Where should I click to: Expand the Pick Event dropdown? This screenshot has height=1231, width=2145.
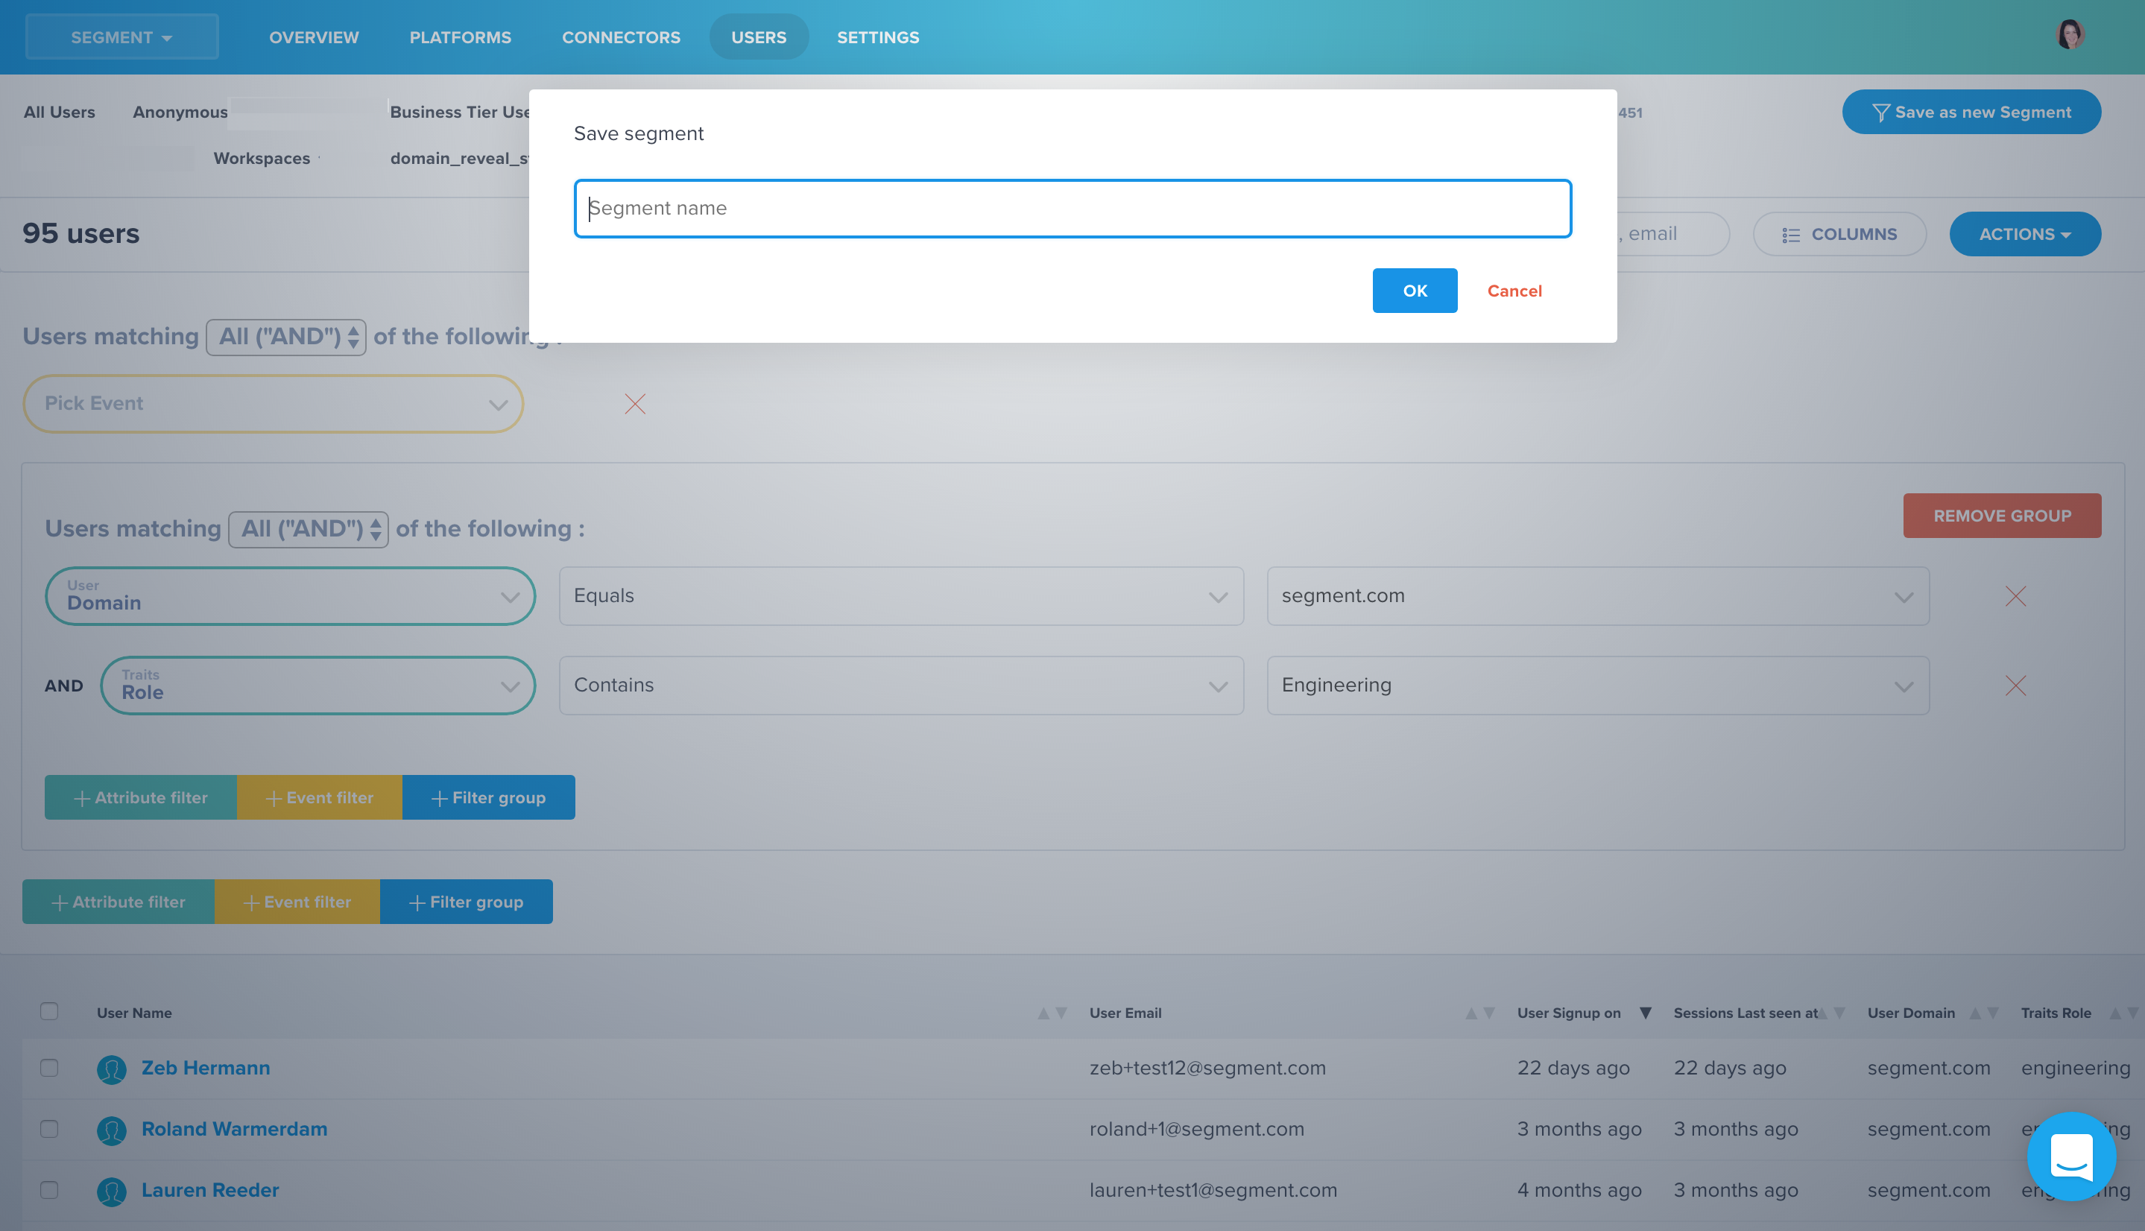[273, 403]
